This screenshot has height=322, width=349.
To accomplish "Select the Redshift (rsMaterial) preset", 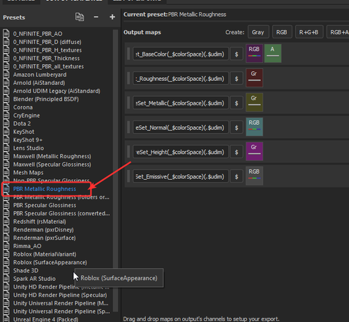I will coord(40,222).
